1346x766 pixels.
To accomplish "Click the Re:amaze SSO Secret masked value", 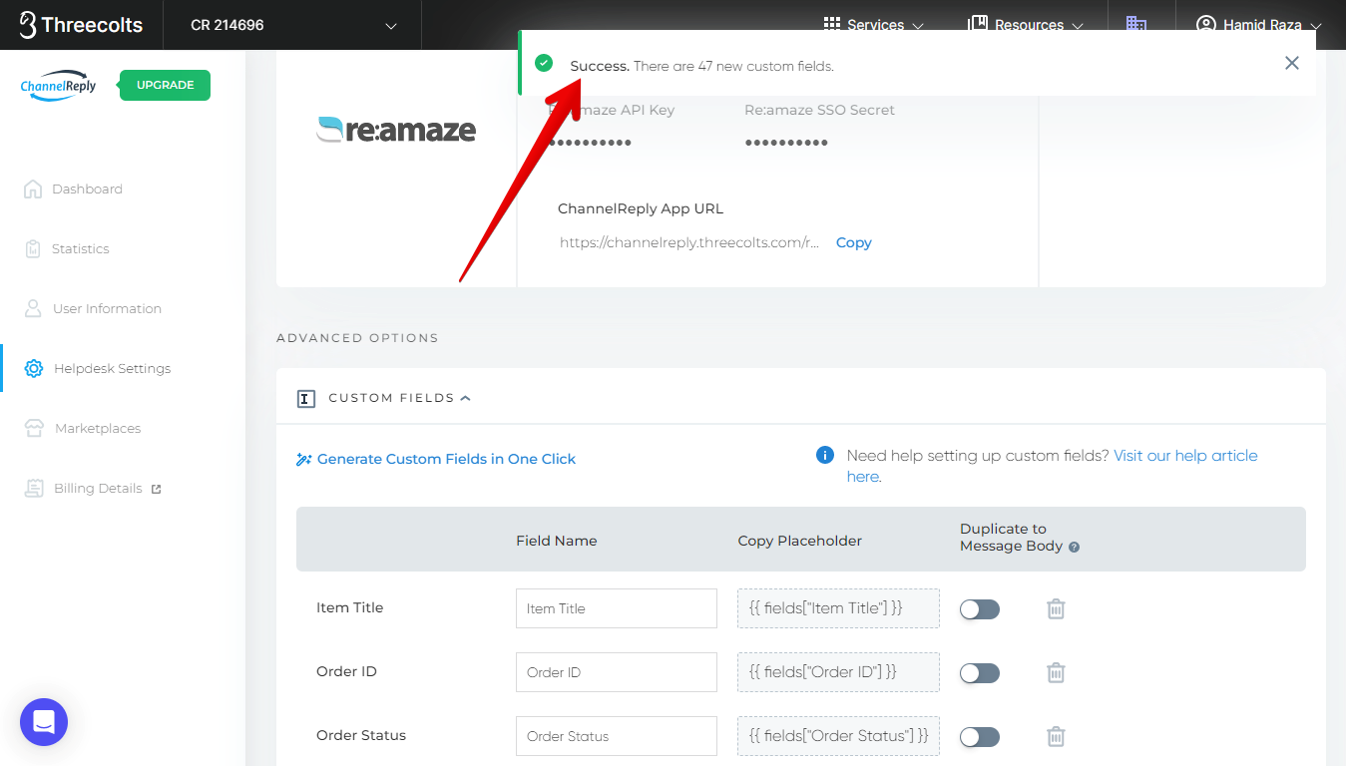I will click(x=786, y=143).
